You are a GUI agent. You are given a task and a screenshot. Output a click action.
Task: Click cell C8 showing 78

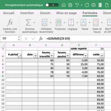tap(46, 72)
